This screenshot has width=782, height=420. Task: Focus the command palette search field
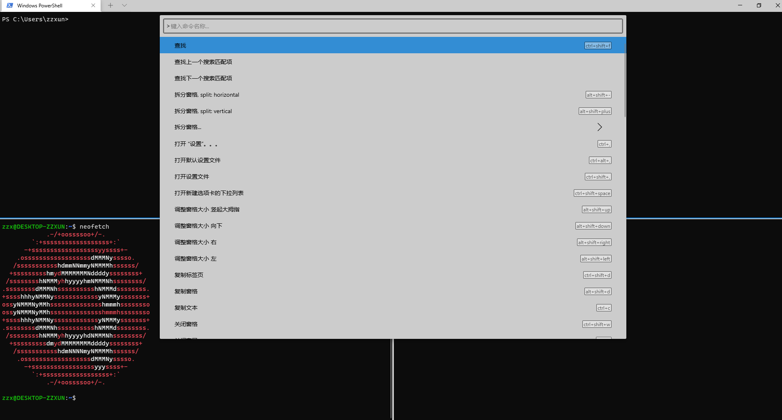393,26
